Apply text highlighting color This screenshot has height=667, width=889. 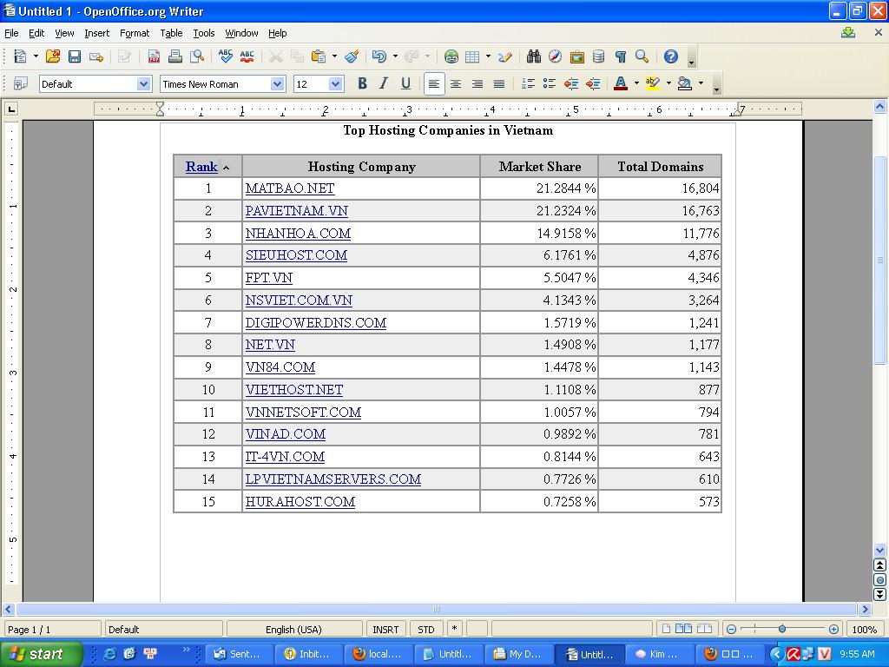tap(653, 84)
